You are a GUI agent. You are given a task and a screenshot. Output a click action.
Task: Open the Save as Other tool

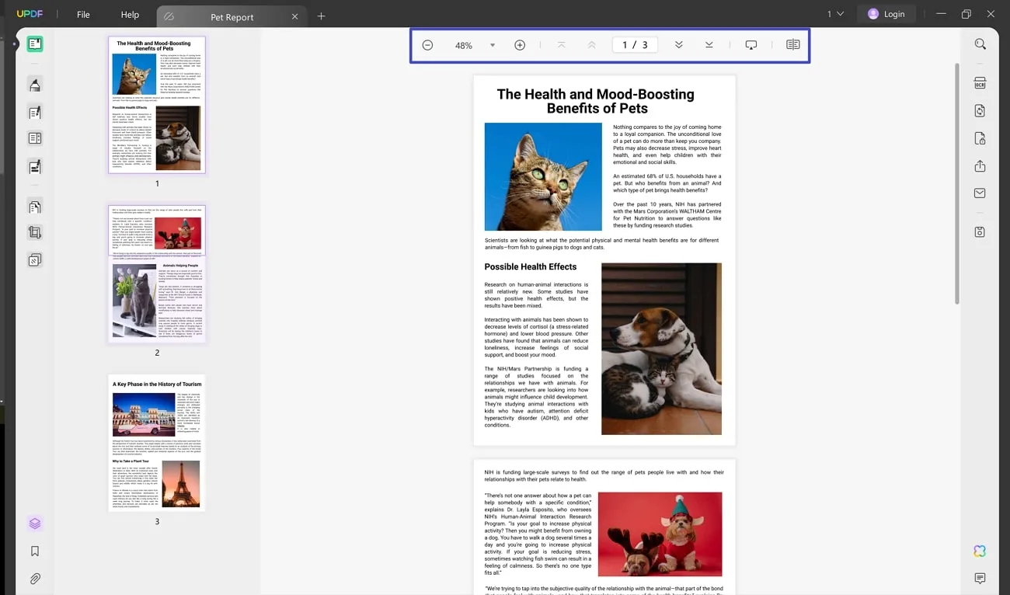point(980,232)
